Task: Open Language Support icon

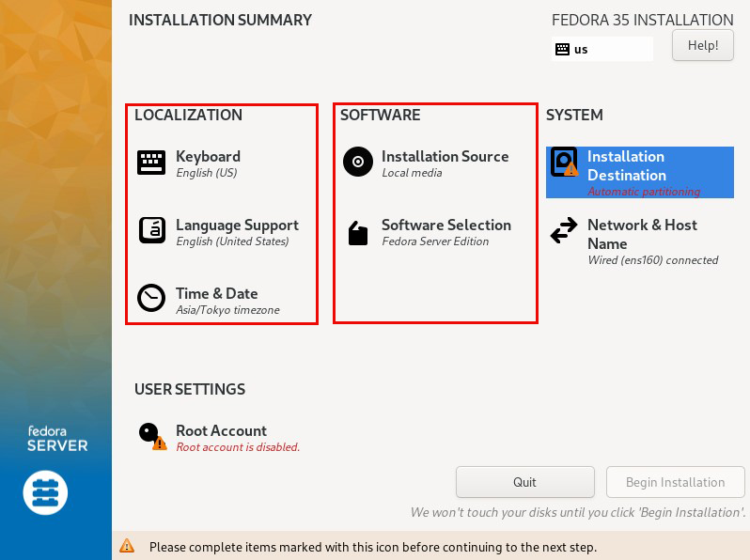Action: coord(151,230)
